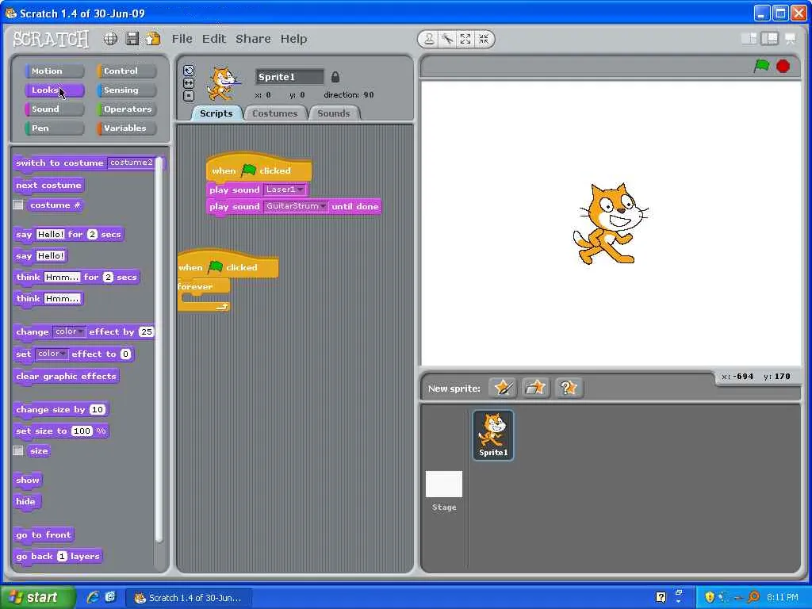Click the next costume block
This screenshot has height=609, width=812.
[48, 186]
